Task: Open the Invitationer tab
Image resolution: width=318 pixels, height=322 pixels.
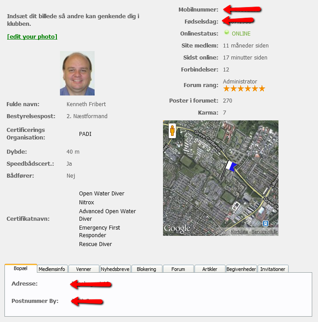Action: (x=273, y=269)
